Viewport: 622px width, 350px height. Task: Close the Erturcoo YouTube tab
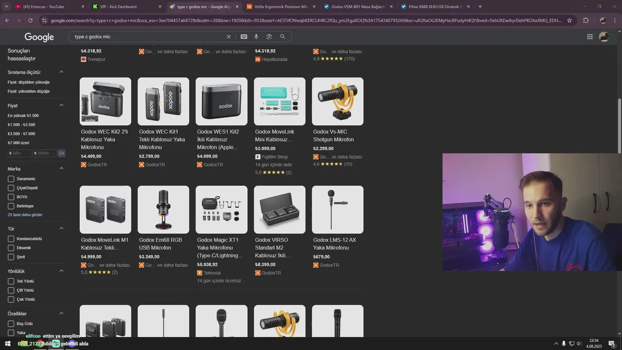click(83, 7)
